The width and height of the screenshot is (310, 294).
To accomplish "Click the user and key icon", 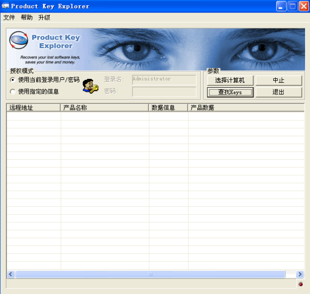I will (90, 86).
